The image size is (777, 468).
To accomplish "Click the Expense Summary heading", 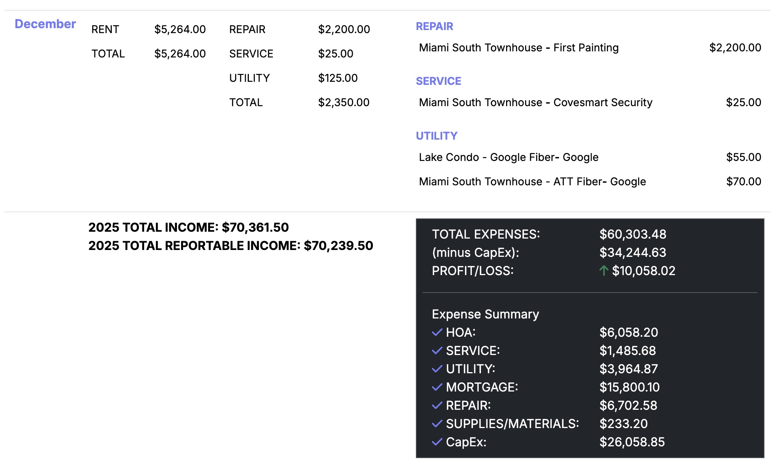I will pos(485,314).
